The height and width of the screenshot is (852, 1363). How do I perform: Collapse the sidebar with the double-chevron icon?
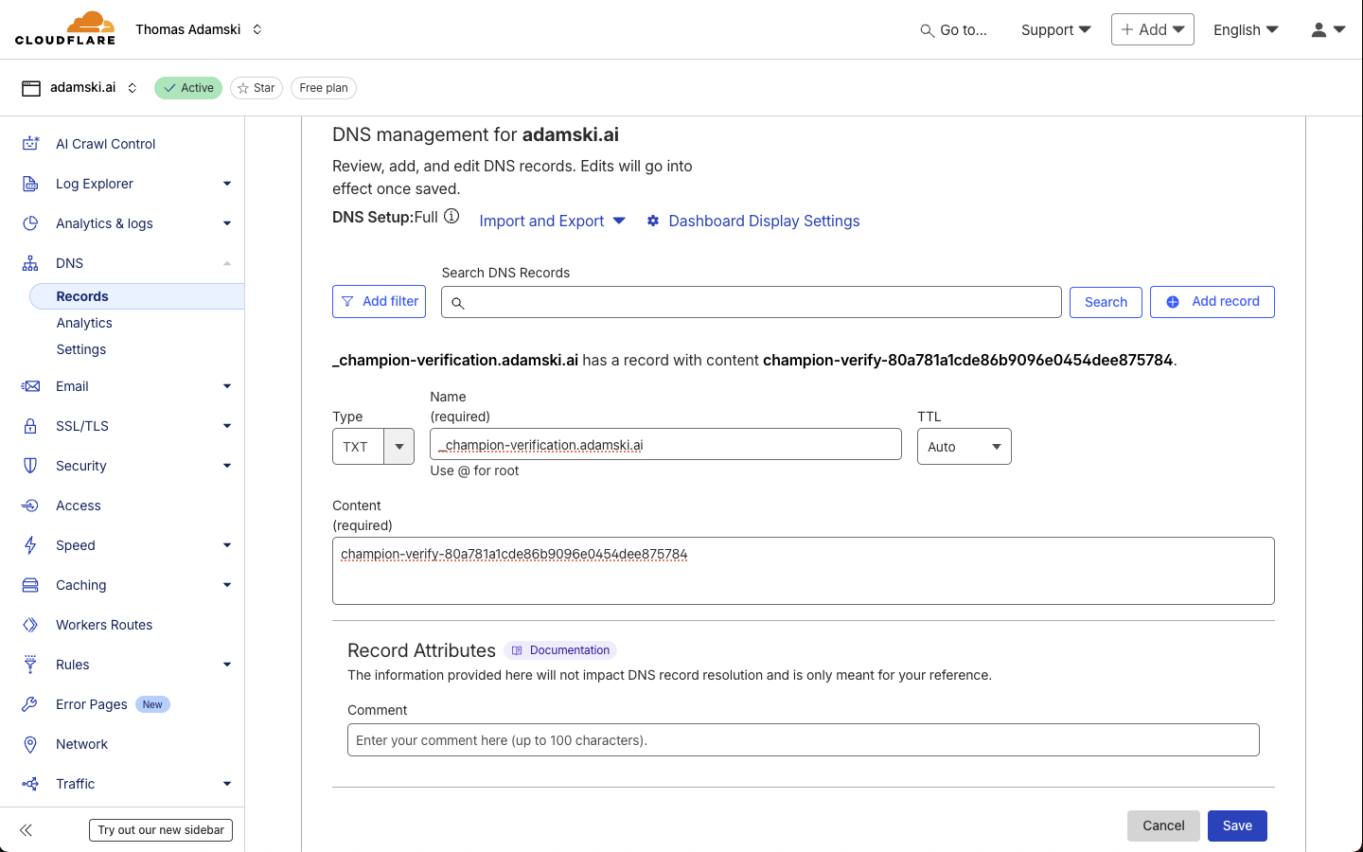pyautogui.click(x=26, y=829)
